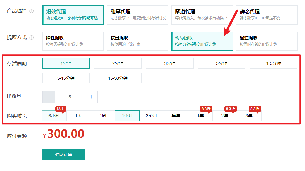305x171 pixels.
Task: Decrease IP数量 with the minus button
Action: pyautogui.click(x=48, y=97)
